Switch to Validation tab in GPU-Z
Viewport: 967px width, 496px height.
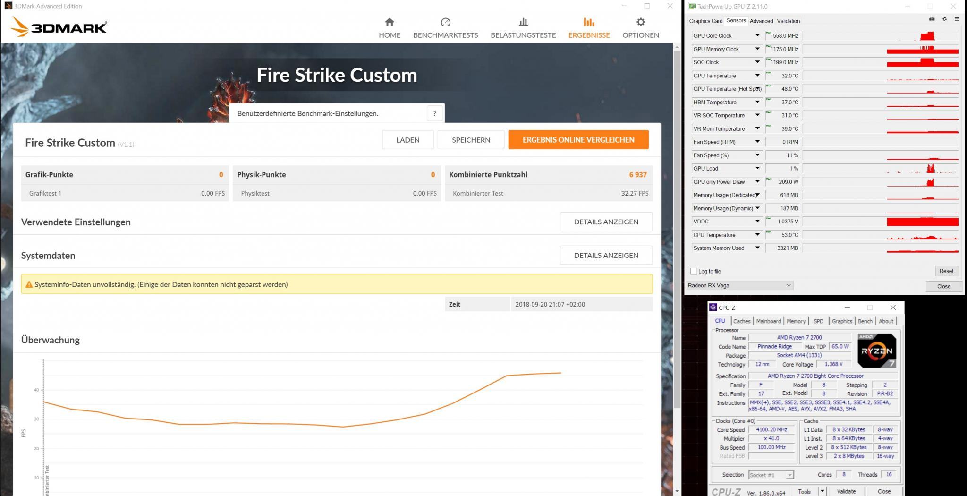tap(788, 21)
